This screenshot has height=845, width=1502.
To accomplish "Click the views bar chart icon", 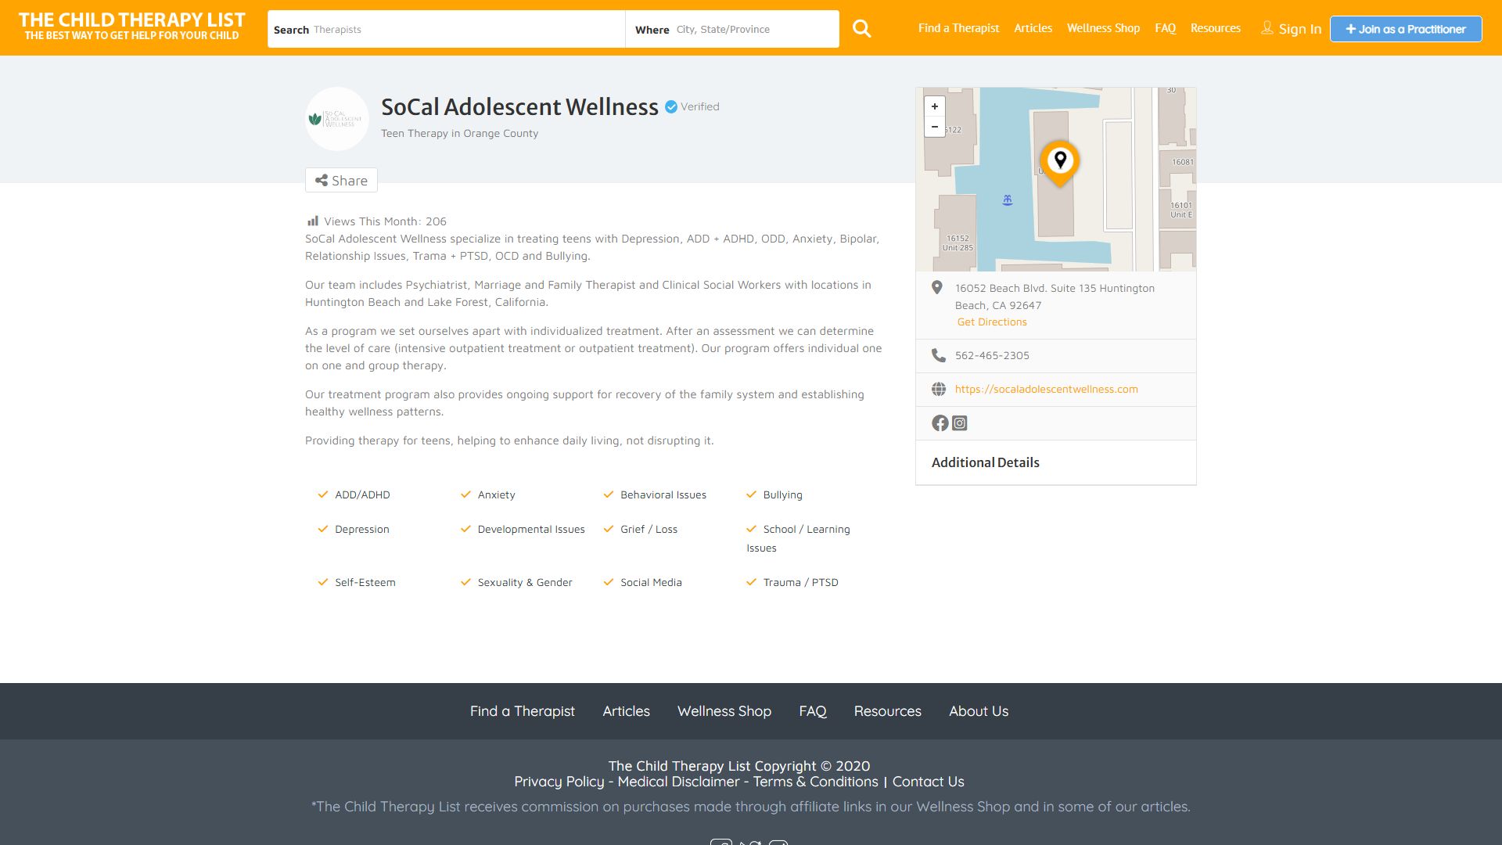I will point(313,221).
